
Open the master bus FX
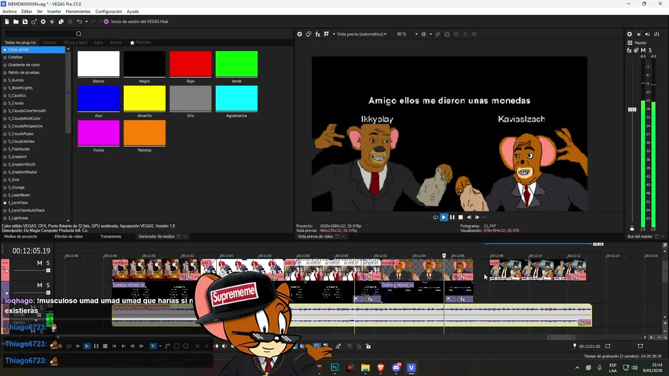629,50
